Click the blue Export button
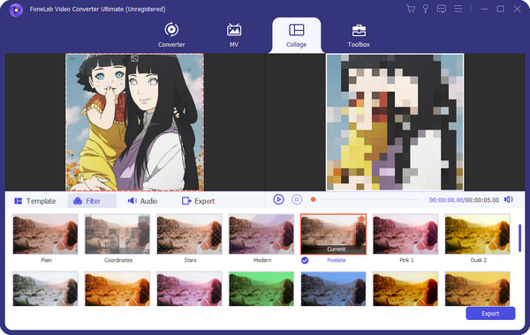This screenshot has height=335, width=530. point(490,314)
